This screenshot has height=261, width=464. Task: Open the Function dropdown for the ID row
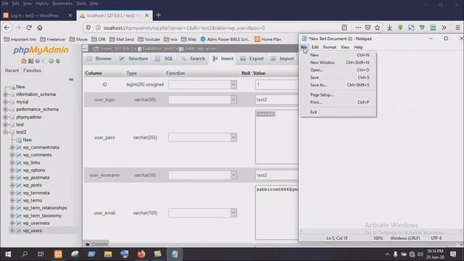tap(203, 85)
